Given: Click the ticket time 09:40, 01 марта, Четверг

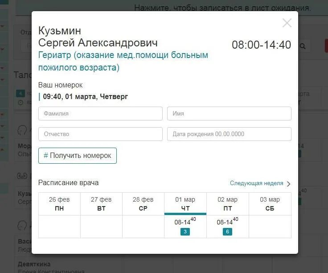Looking at the screenshot, I should point(86,96).
